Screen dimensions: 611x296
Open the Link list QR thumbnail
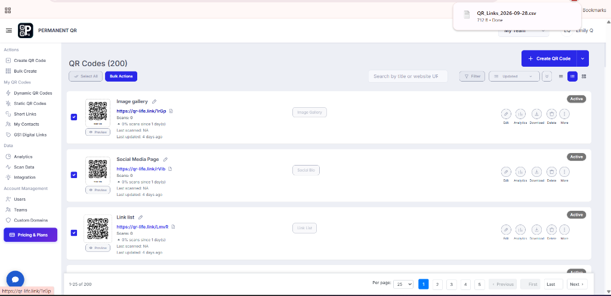coord(98,229)
